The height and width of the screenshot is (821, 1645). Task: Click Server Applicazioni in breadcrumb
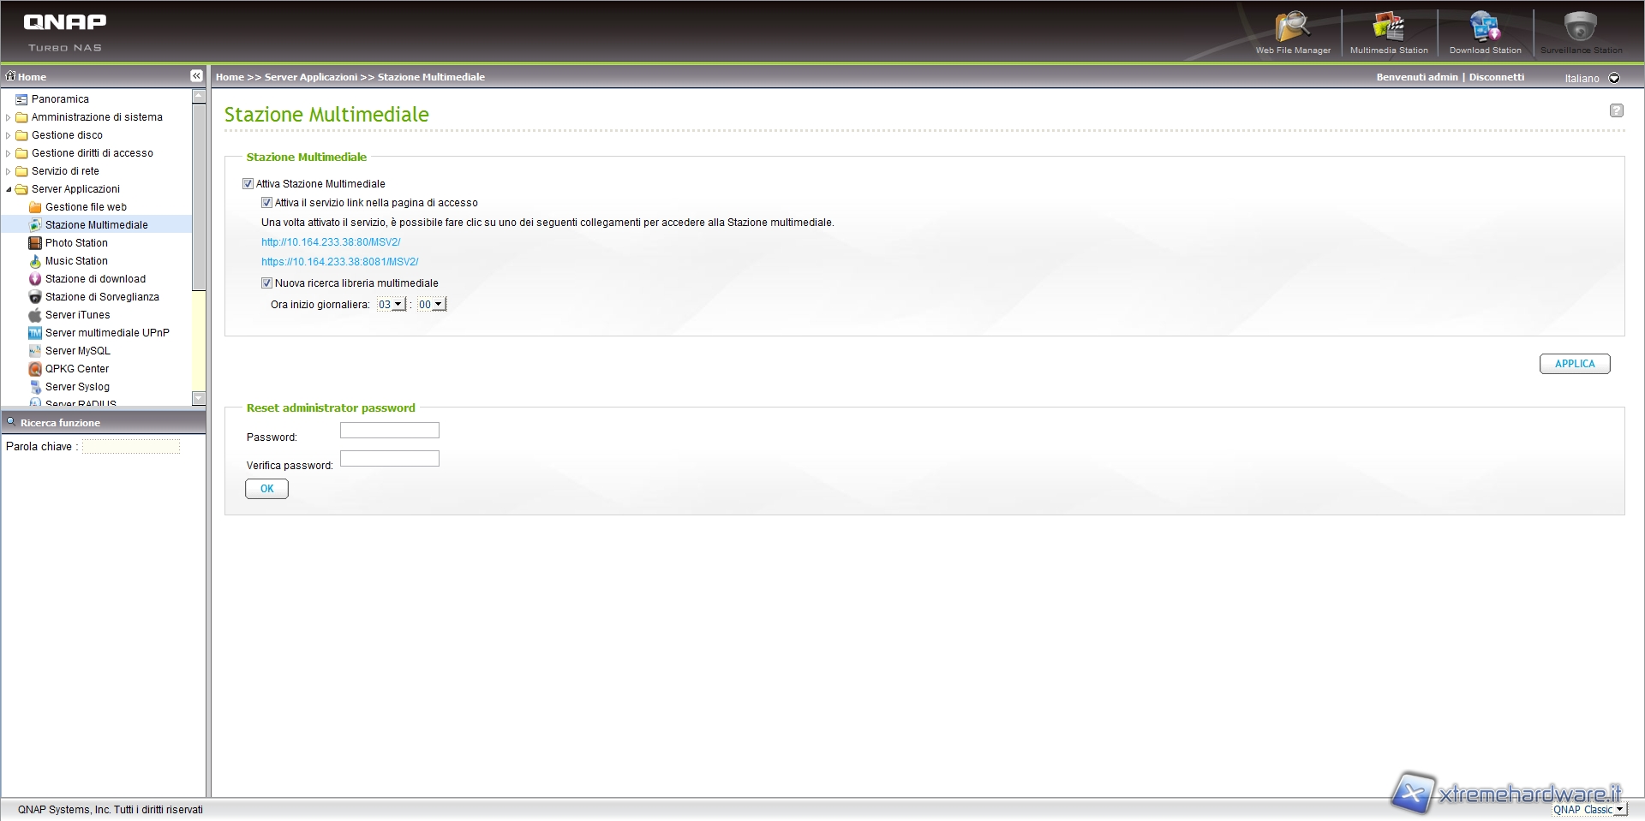[x=310, y=77]
